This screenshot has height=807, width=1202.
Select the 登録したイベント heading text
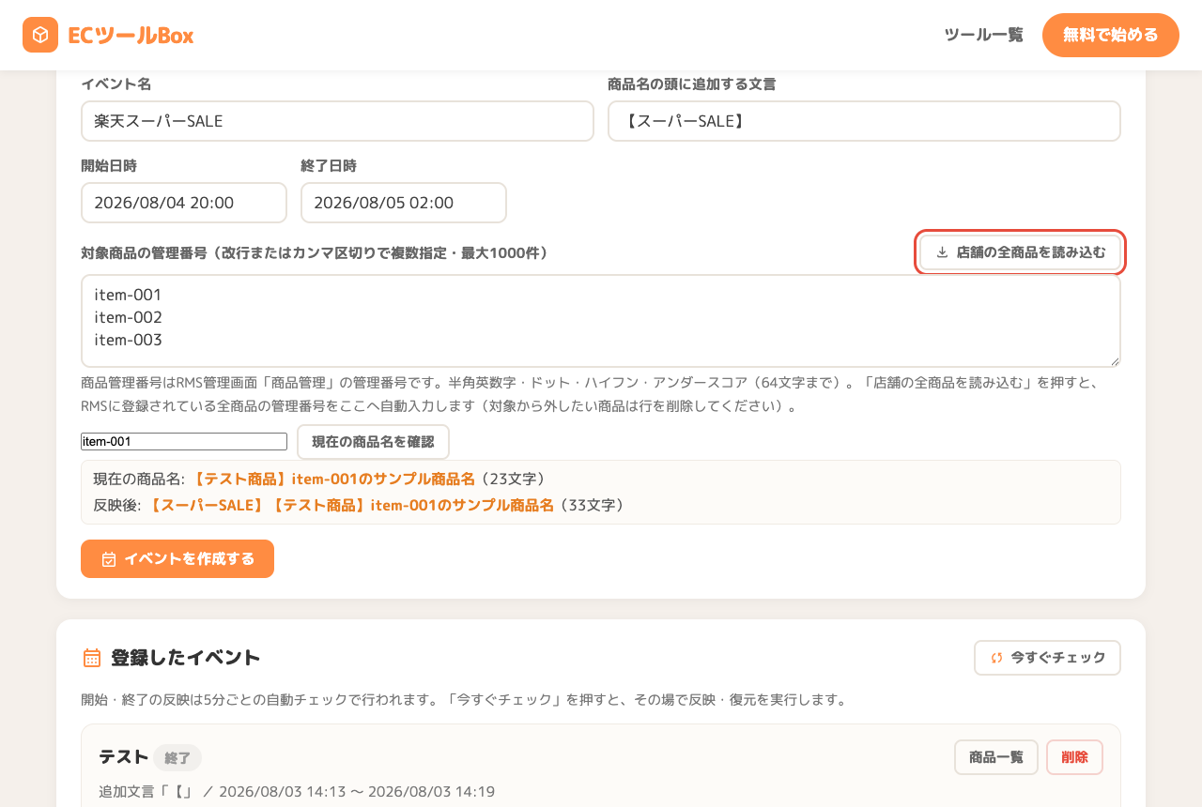186,658
